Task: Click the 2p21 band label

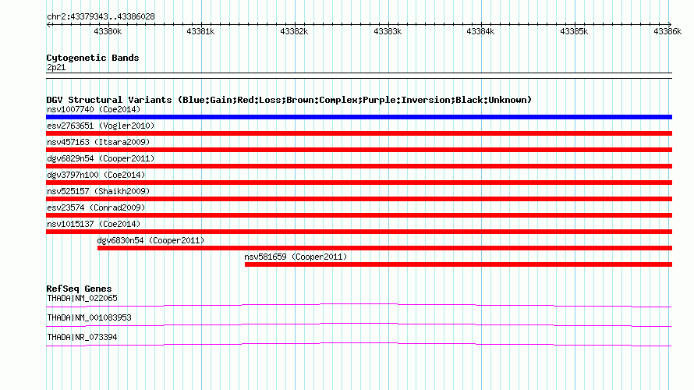Action: pyautogui.click(x=56, y=68)
